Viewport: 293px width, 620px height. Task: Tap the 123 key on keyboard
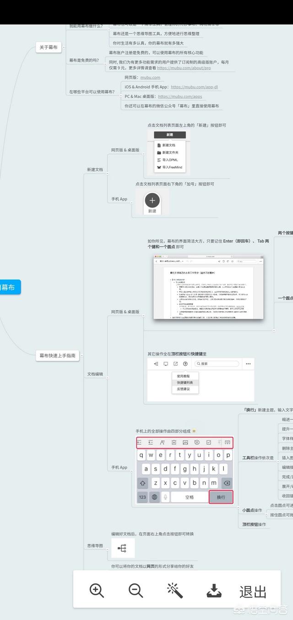[142, 497]
